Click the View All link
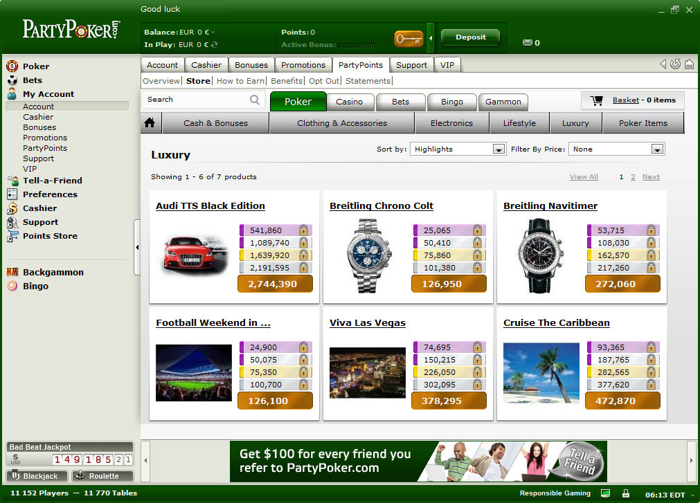 [584, 177]
